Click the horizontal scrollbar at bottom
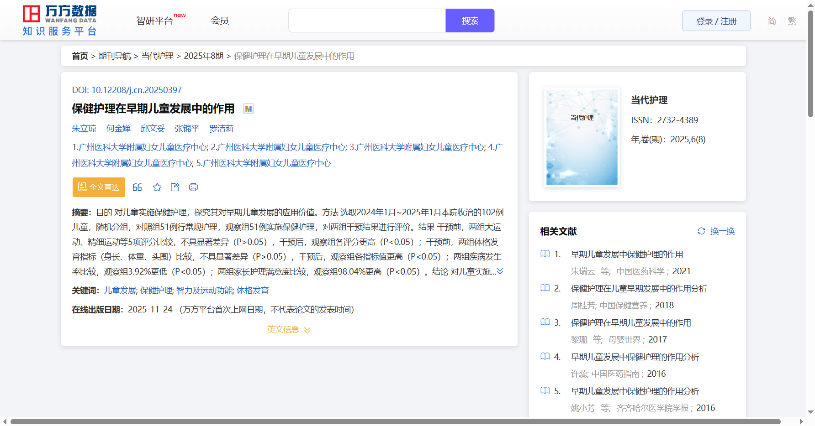Image resolution: width=815 pixels, height=426 pixels. (395, 421)
